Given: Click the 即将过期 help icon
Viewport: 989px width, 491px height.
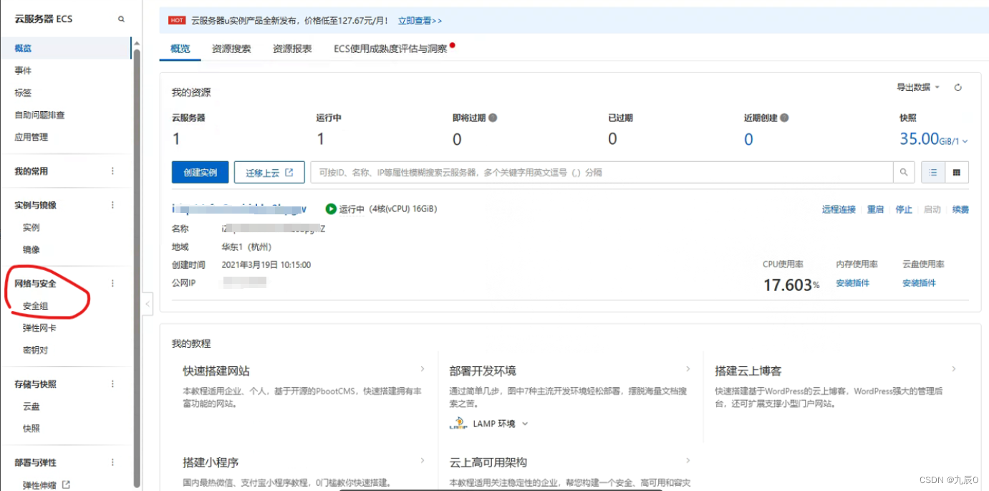Looking at the screenshot, I should coord(493,118).
